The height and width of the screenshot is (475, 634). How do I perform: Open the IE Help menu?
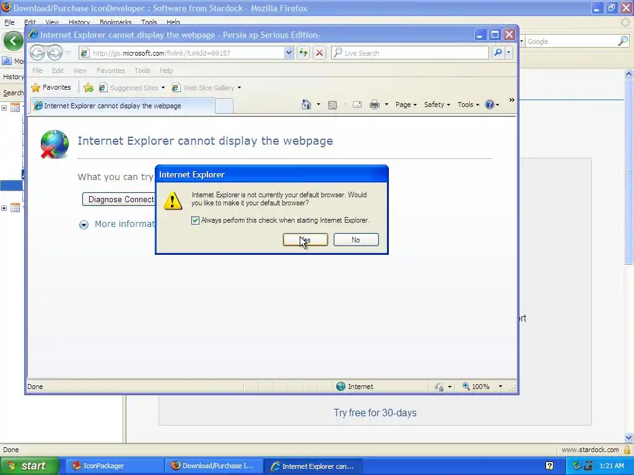point(166,71)
